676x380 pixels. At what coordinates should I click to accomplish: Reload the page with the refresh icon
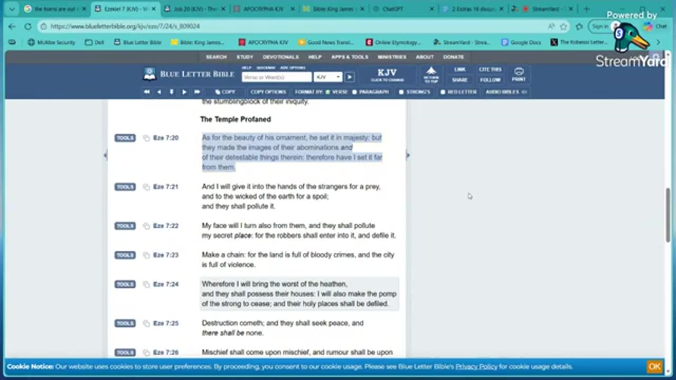tap(28, 26)
